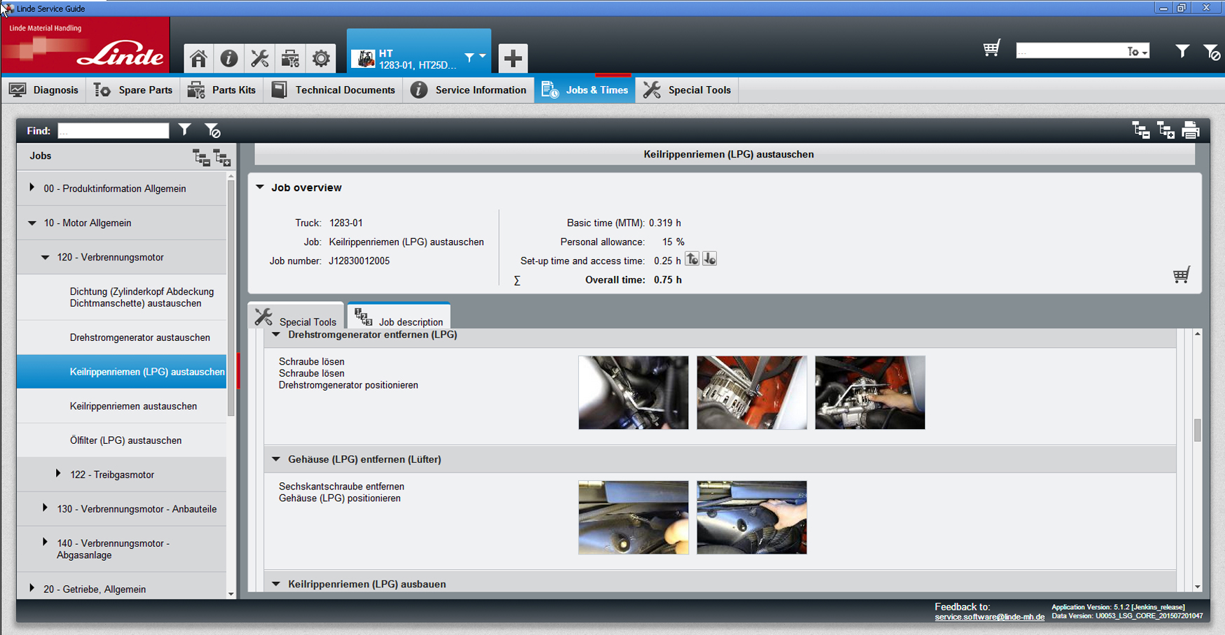Click the Find input field

pyautogui.click(x=114, y=131)
